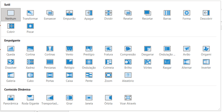The image size is (222, 112).
Task: Apply the Transformar transition
Action: pyautogui.click(x=30, y=15)
